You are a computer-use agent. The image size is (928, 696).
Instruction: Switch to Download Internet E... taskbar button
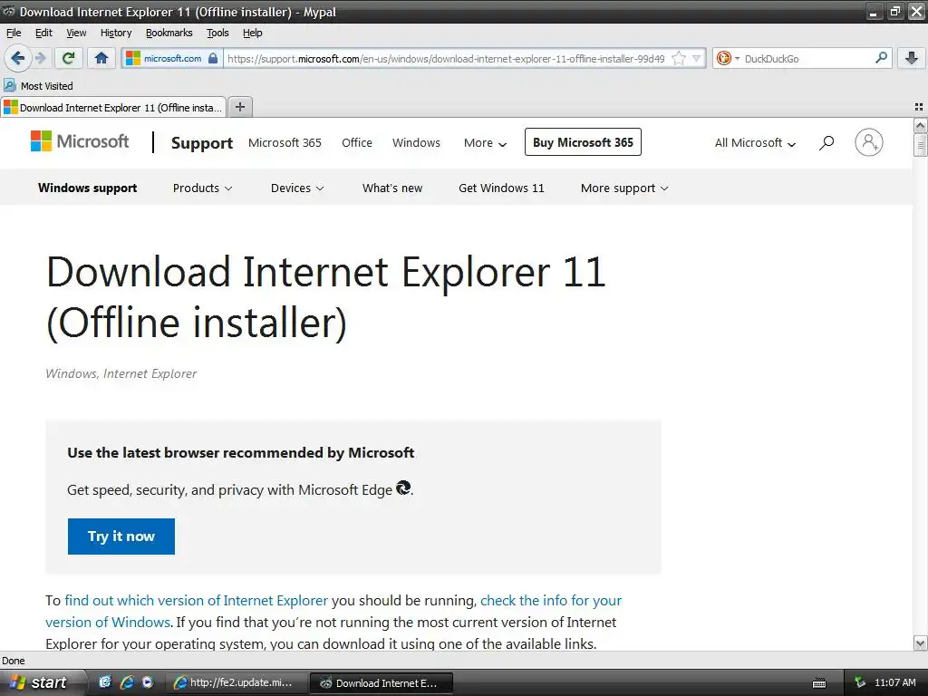pos(382,683)
